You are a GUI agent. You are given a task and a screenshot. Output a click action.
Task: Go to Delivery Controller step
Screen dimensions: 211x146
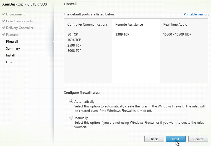pyautogui.click(x=20, y=28)
